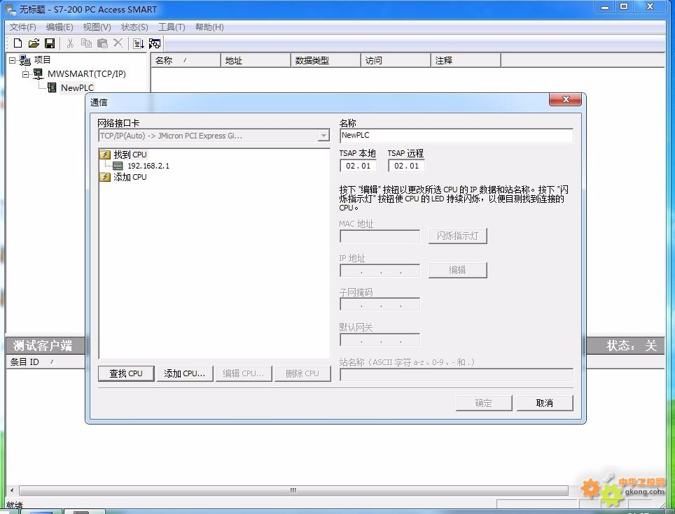Click the 找到 CPU lightning folder icon
This screenshot has height=514, width=675.
click(x=105, y=155)
